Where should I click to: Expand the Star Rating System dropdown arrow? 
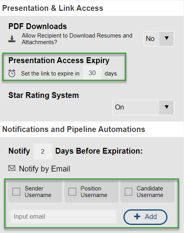point(167,108)
